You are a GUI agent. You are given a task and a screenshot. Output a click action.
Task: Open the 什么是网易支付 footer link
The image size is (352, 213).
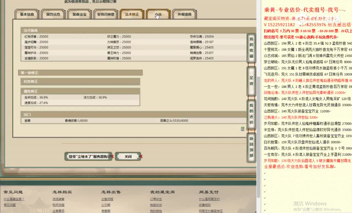209,199
